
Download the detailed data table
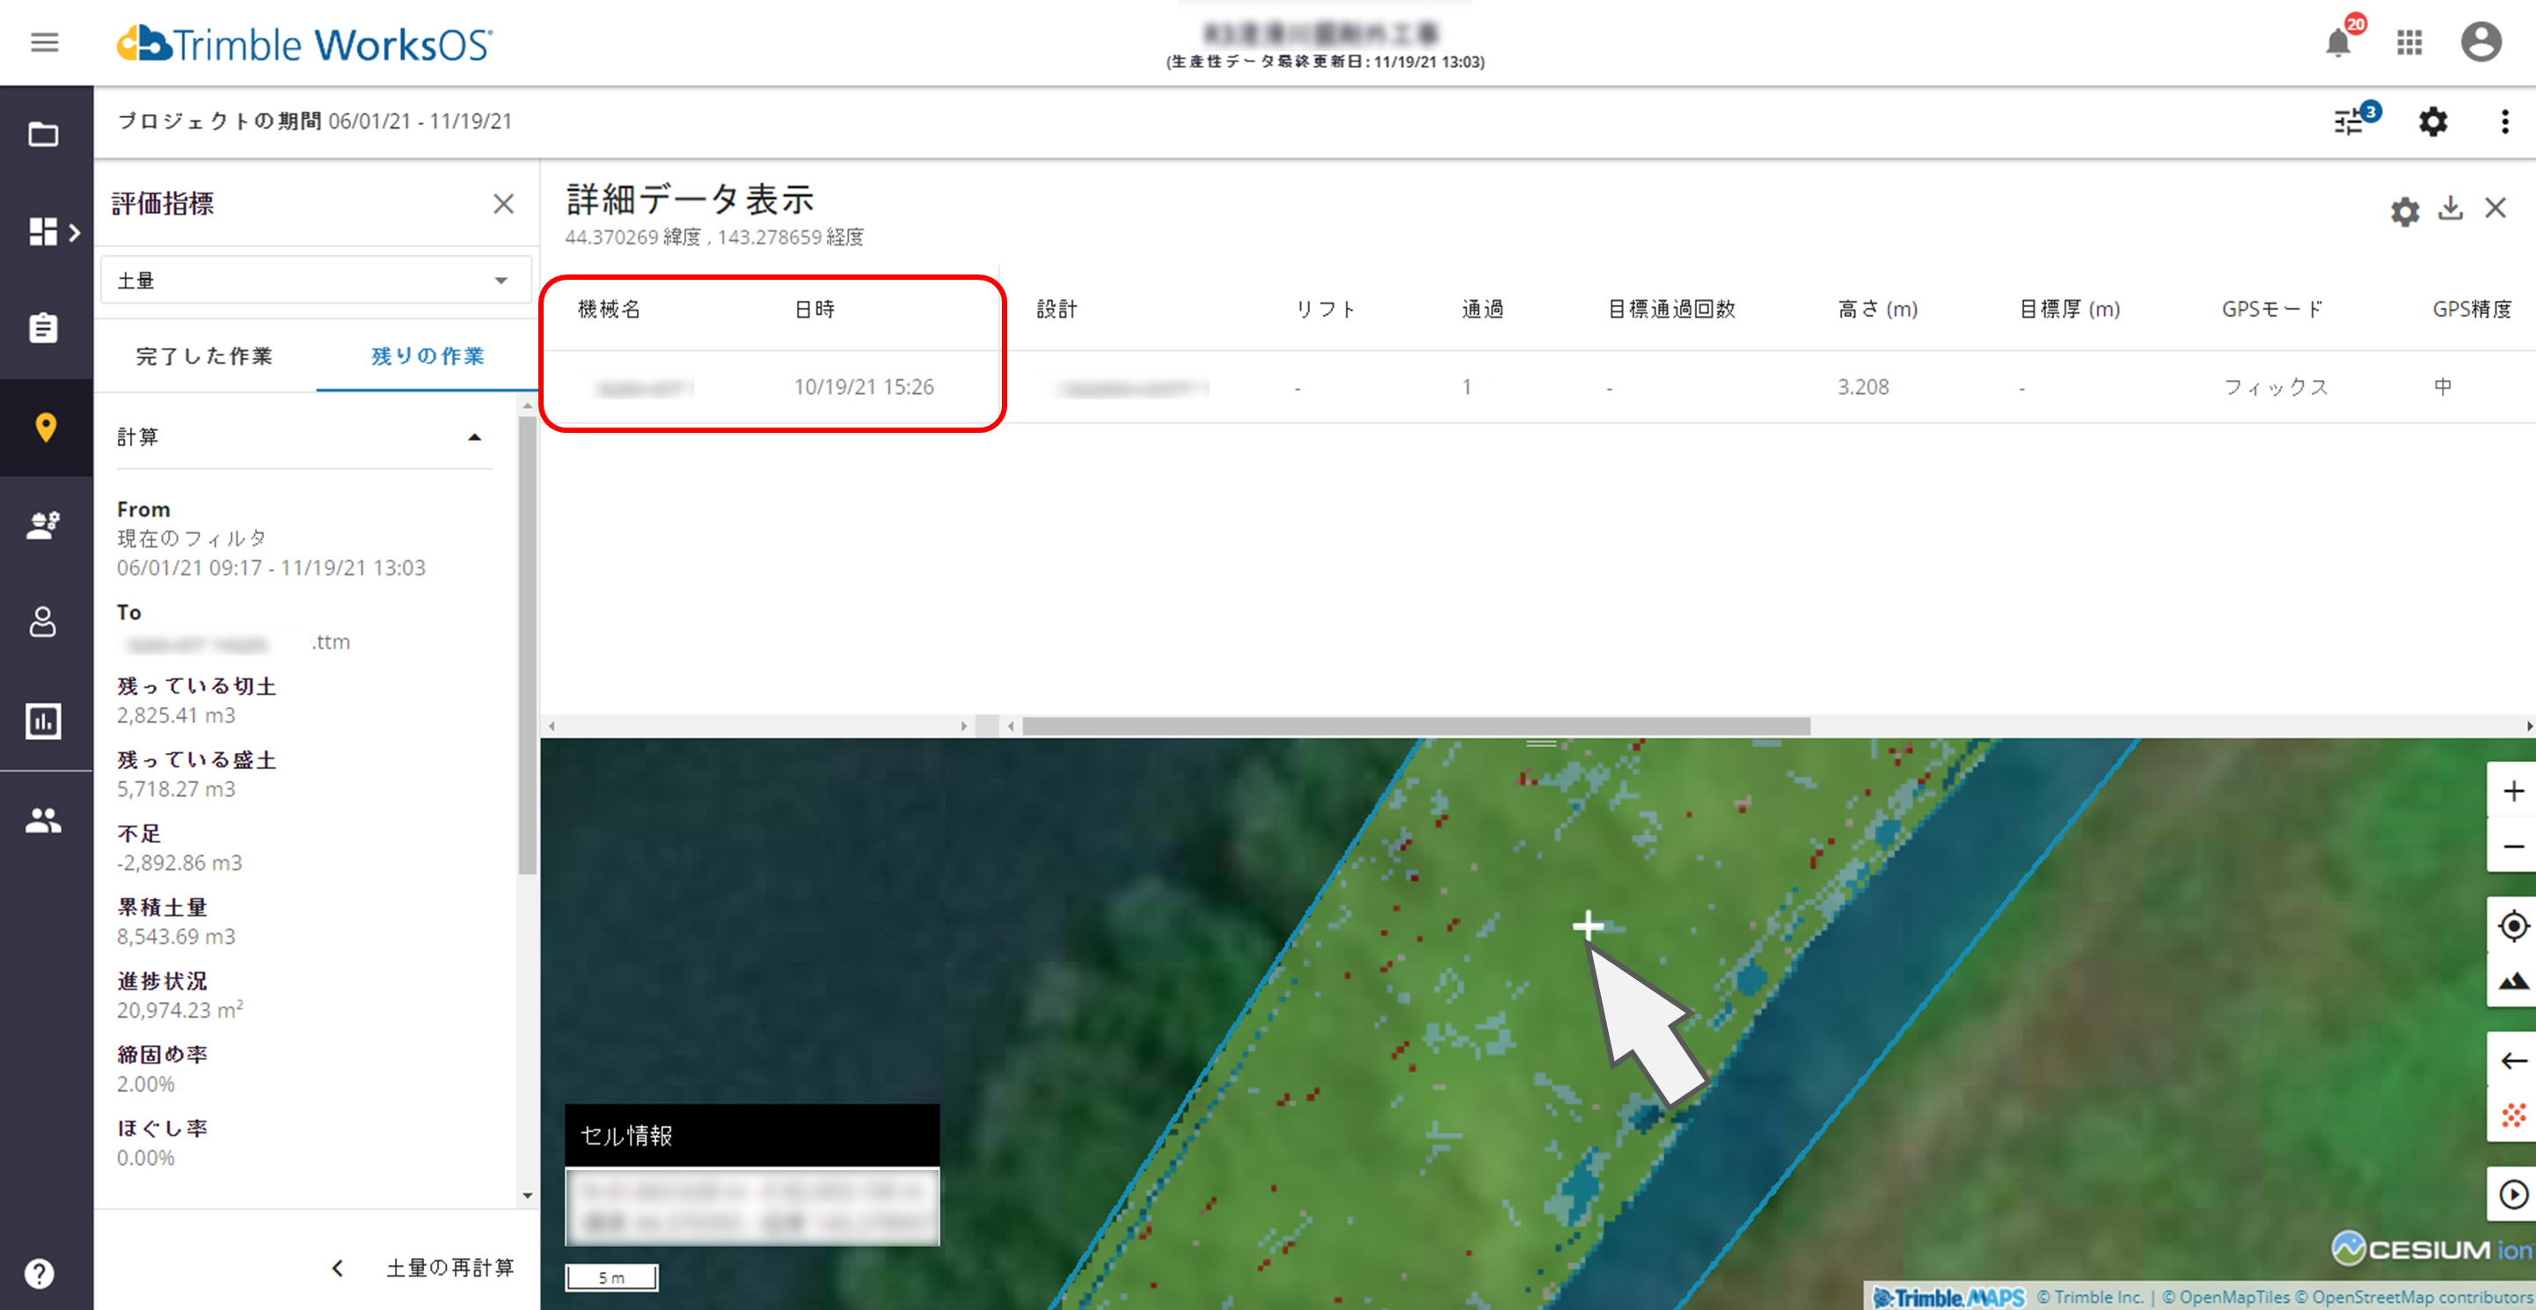(x=2451, y=209)
